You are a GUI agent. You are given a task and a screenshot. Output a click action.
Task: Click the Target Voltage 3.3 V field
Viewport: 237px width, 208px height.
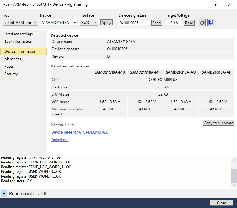[x=174, y=23]
